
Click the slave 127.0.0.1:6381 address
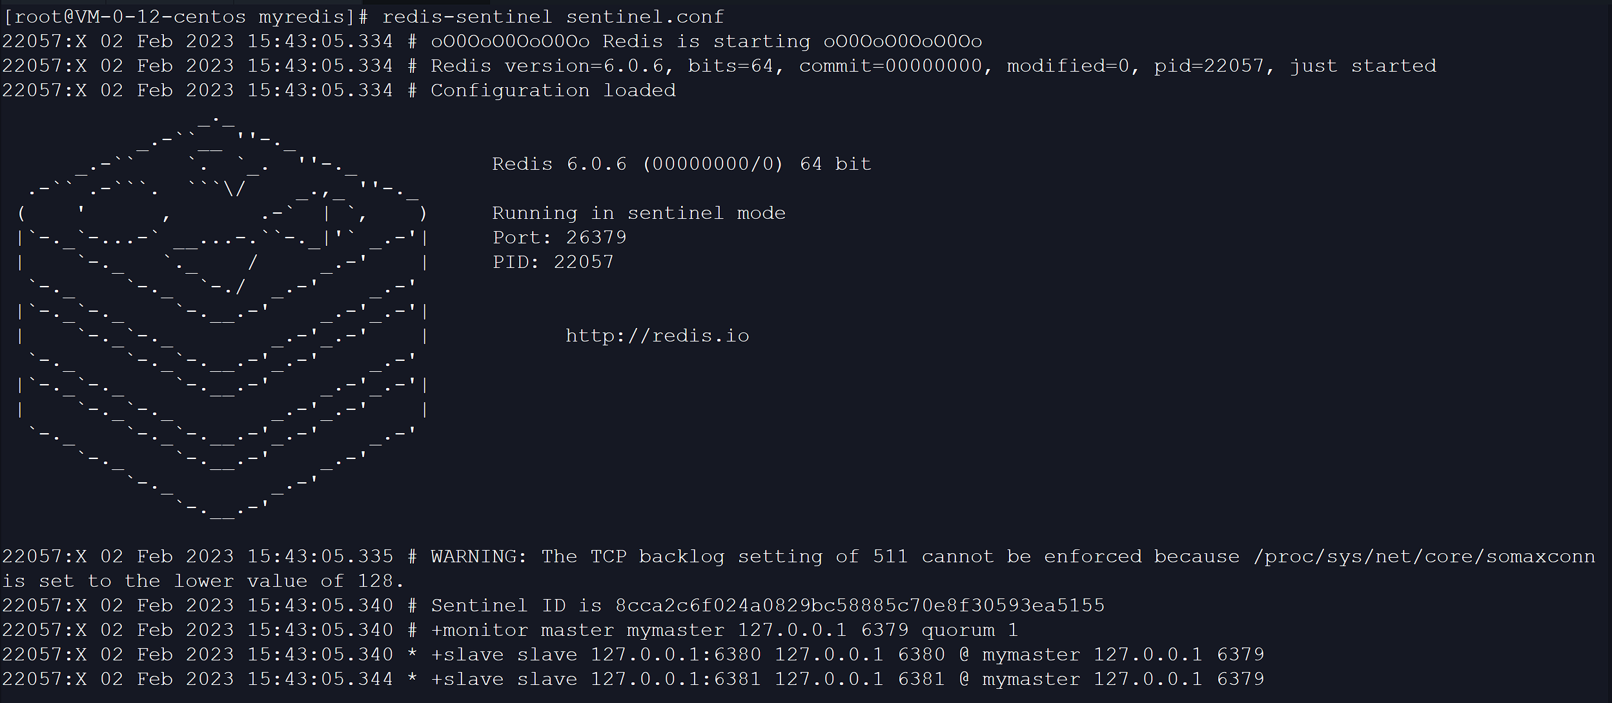[675, 679]
